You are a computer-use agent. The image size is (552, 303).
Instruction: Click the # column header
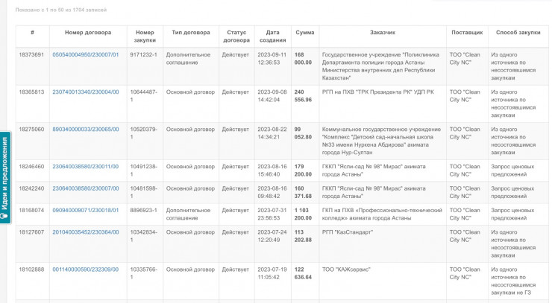[x=32, y=33]
